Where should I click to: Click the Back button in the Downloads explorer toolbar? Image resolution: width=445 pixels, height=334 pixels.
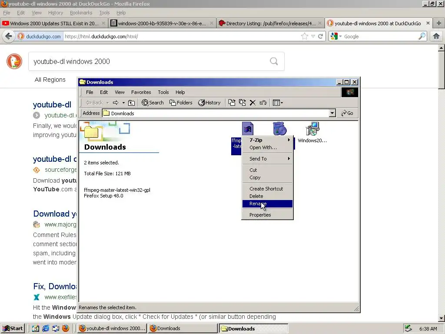tap(94, 103)
